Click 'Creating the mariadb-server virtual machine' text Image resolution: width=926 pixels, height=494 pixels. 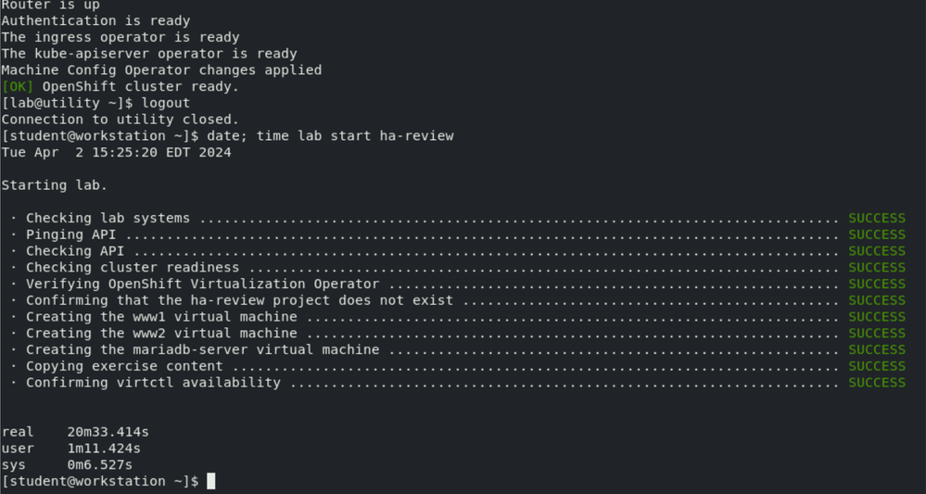(x=202, y=349)
